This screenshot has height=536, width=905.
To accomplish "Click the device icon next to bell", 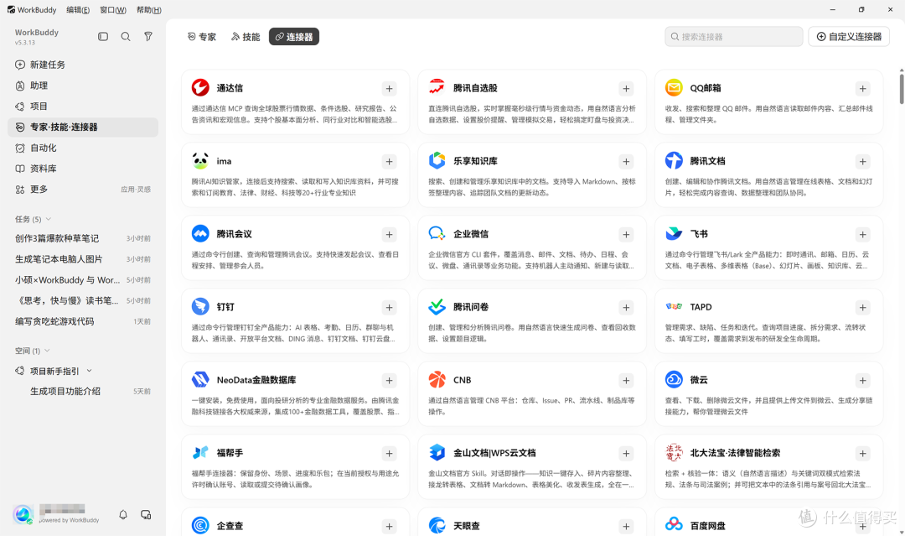I will (146, 514).
